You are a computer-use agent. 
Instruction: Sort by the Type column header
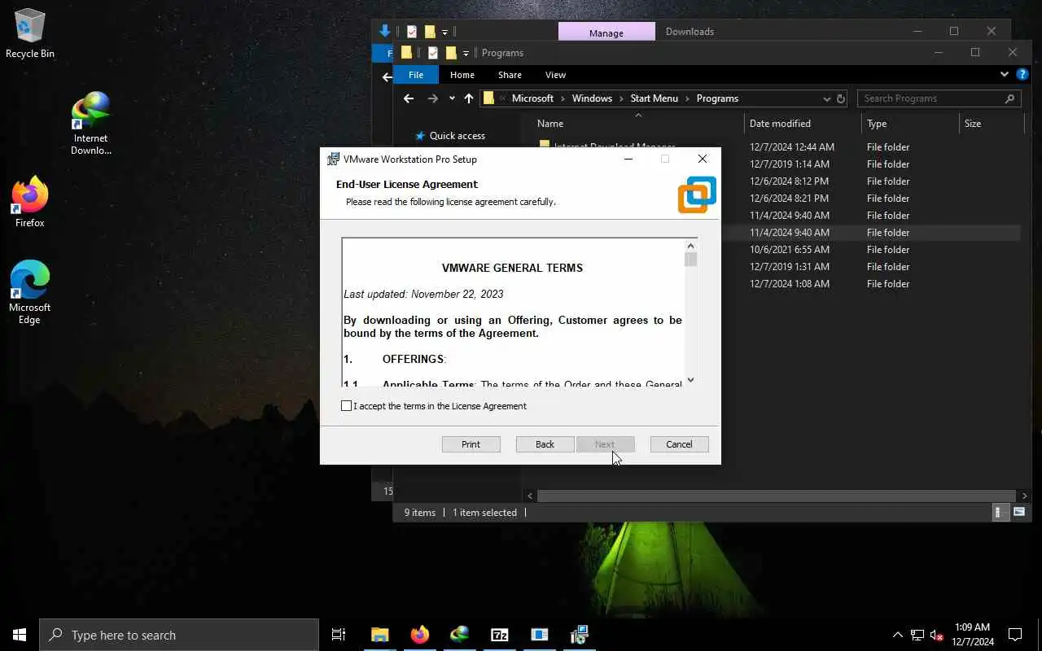pyautogui.click(x=877, y=124)
